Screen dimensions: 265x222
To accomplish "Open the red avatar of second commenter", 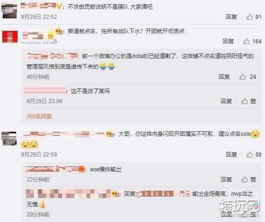I will coord(10,37).
